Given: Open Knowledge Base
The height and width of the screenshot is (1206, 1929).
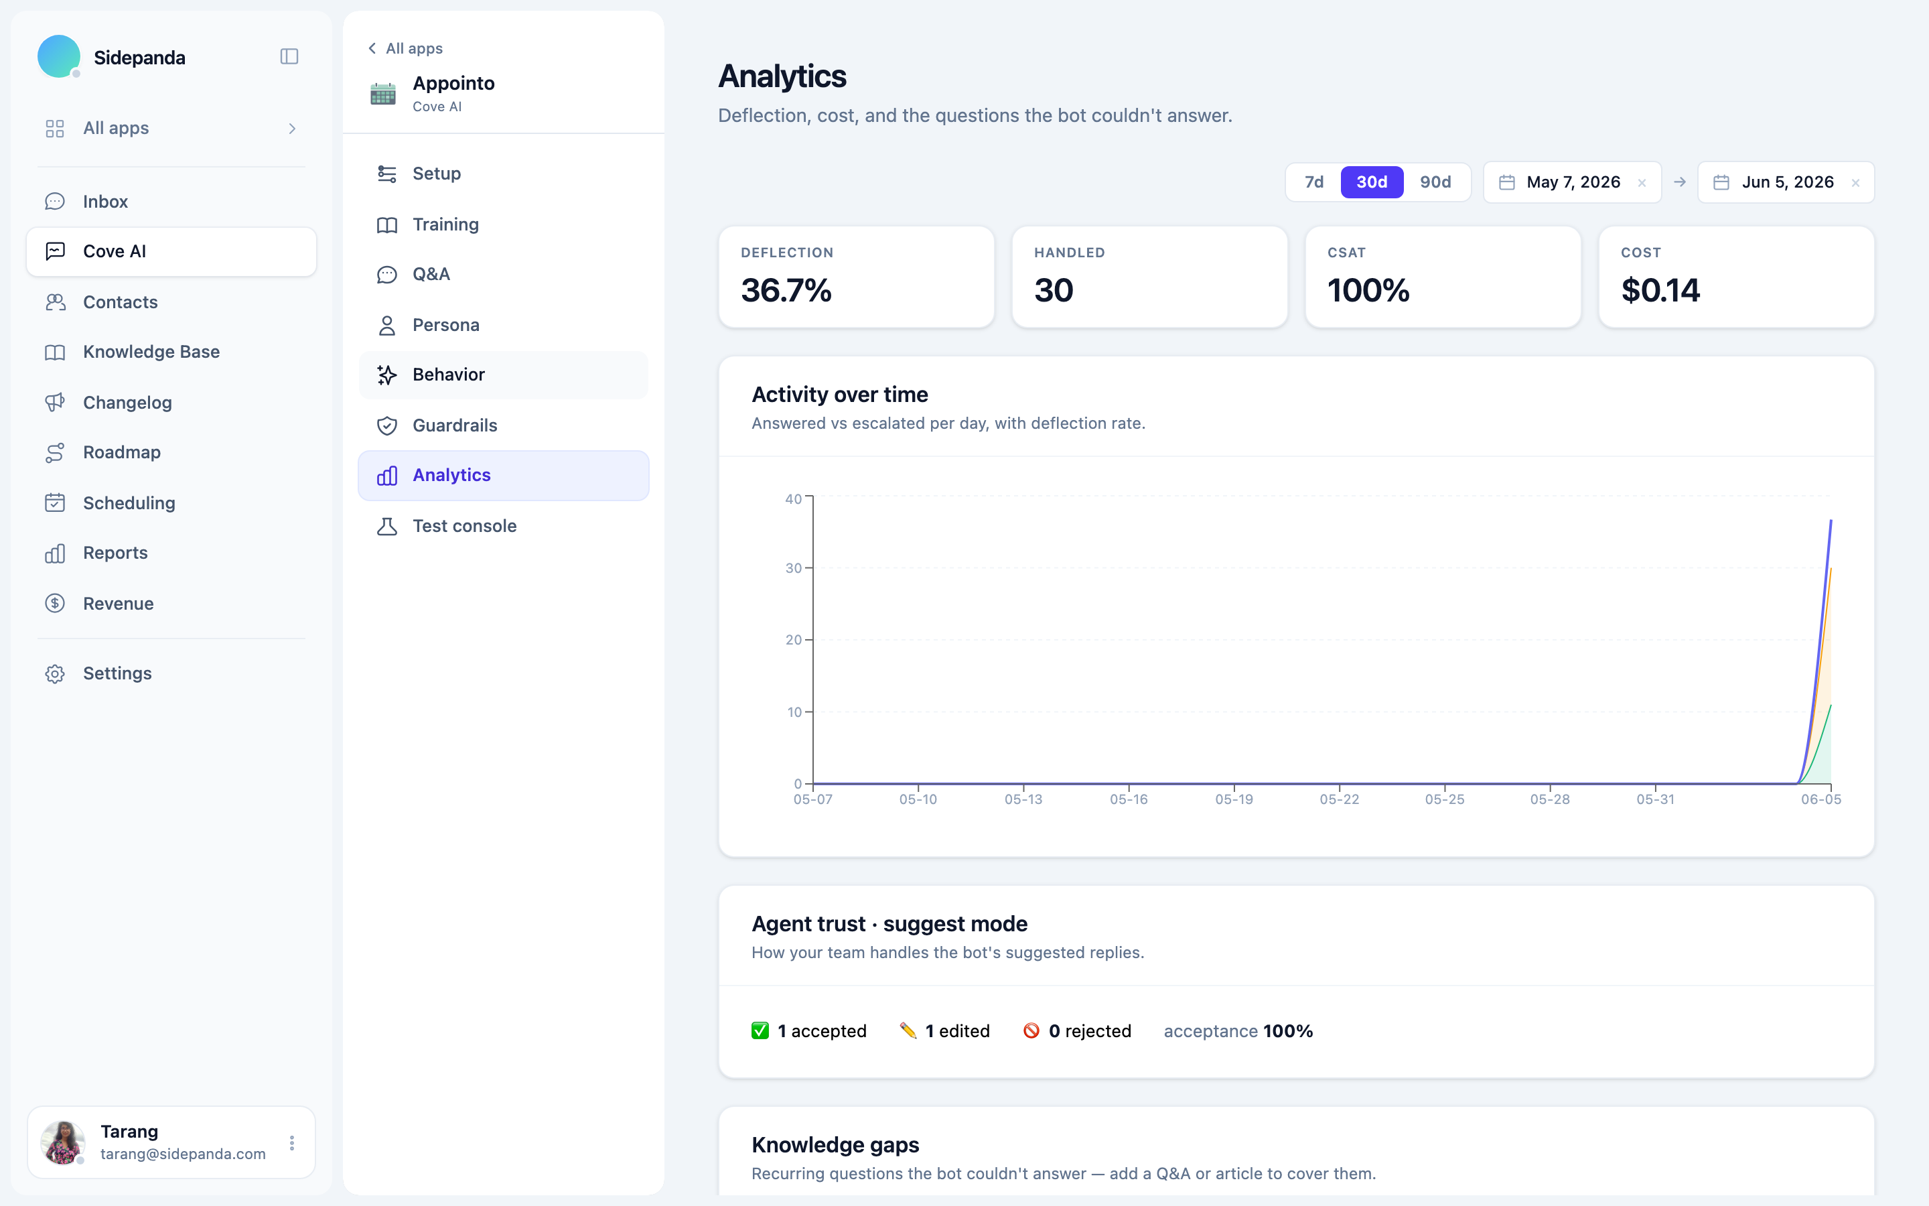Looking at the screenshot, I should [171, 352].
